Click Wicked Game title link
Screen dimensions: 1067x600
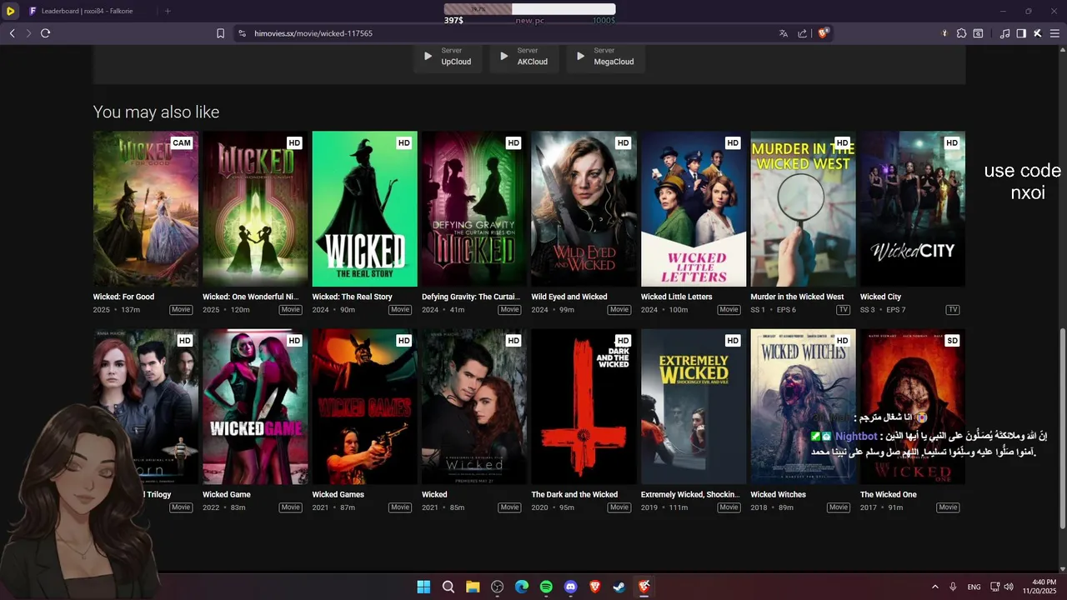(227, 494)
